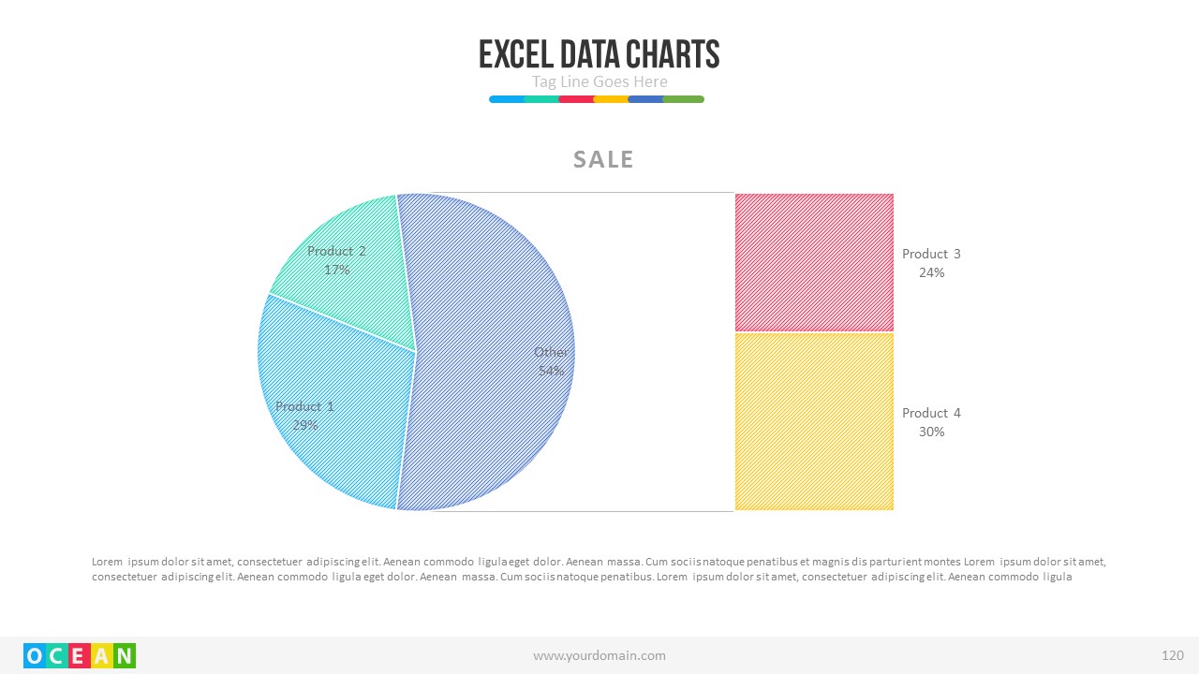This screenshot has width=1199, height=674.
Task: Click the light blue segment of title underline
Action: pyautogui.click(x=507, y=99)
